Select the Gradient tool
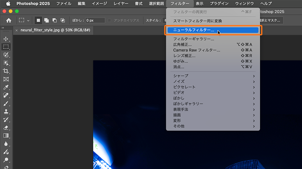Screen dimensions: 302x169 [x=6, y=136]
